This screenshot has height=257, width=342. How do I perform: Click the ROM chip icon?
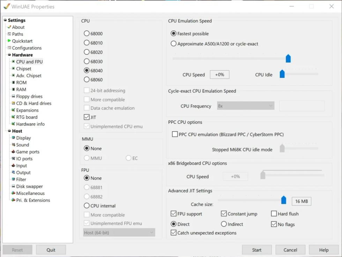tap(13, 83)
